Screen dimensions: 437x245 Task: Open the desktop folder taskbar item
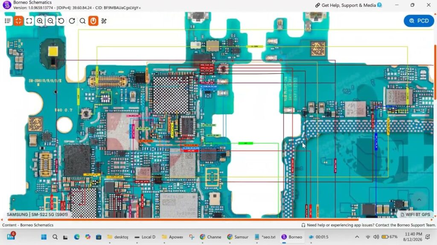tap(118, 237)
